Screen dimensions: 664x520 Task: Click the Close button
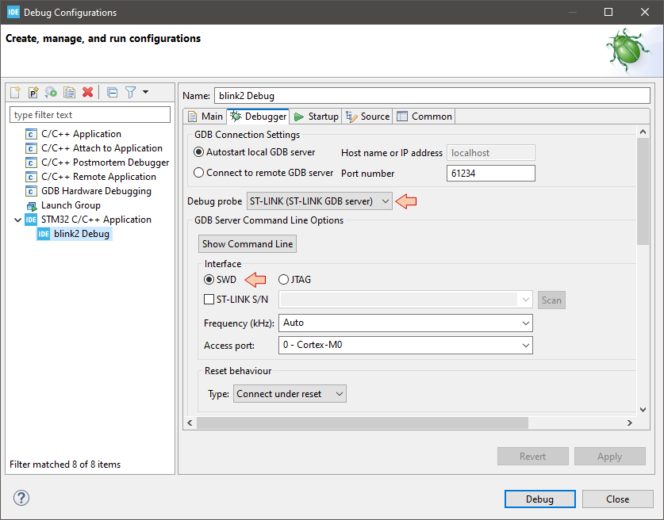[x=617, y=499]
